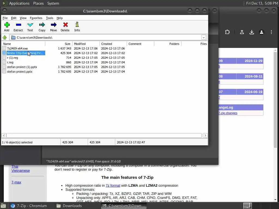
Task: Expand the address path dropdown
Action: (204, 38)
